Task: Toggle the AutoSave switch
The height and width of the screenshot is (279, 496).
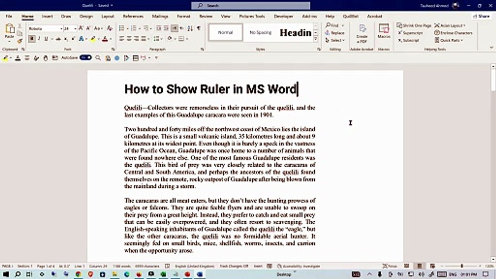Action: pos(86,58)
